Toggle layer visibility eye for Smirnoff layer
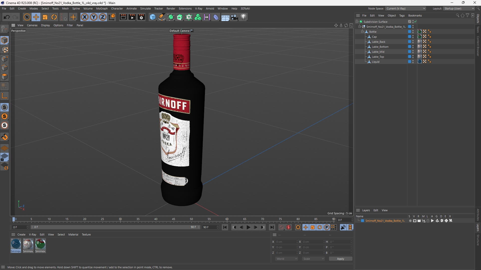The image size is (481, 270). (x=415, y=221)
